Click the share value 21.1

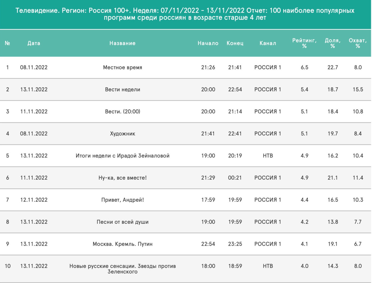tap(333, 178)
